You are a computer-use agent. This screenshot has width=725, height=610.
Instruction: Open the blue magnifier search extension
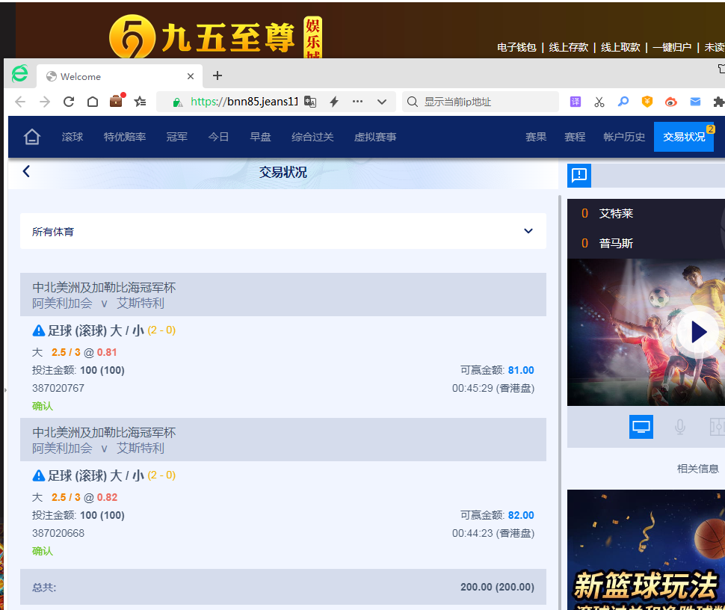coord(623,101)
